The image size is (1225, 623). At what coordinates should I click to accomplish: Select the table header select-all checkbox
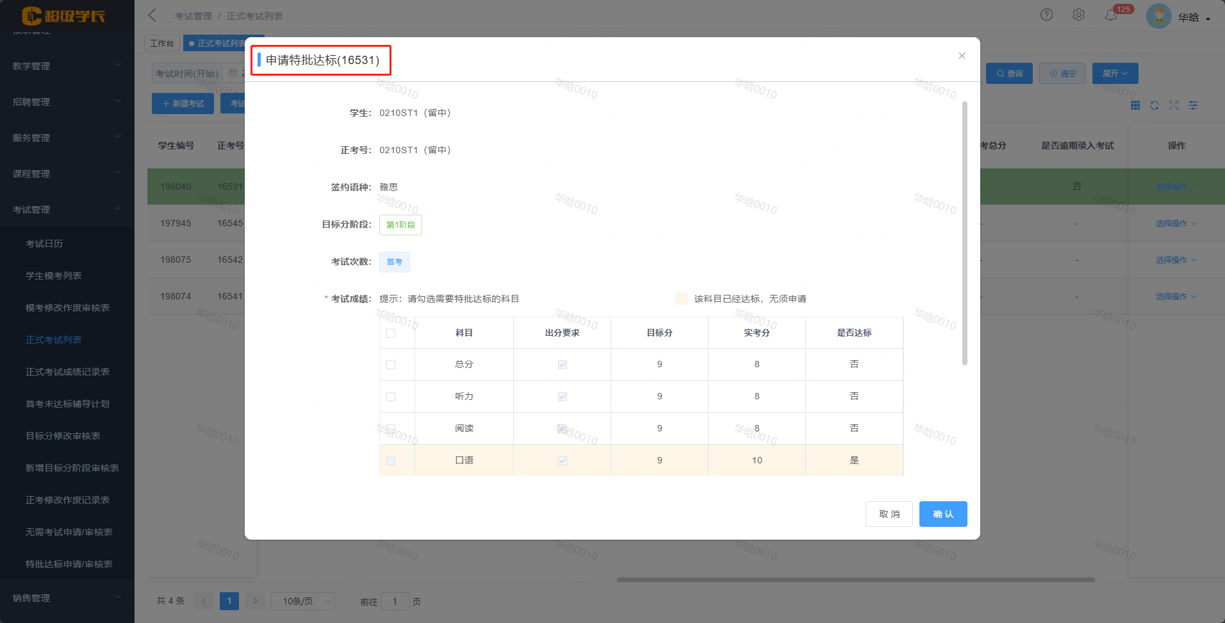pos(391,333)
